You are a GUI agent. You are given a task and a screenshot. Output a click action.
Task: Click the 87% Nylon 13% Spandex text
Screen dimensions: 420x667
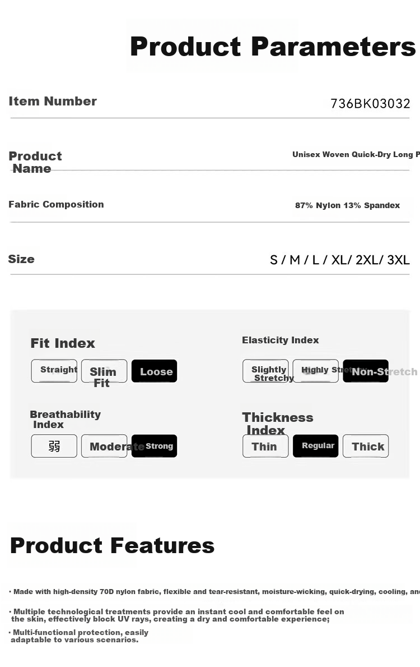tap(347, 205)
